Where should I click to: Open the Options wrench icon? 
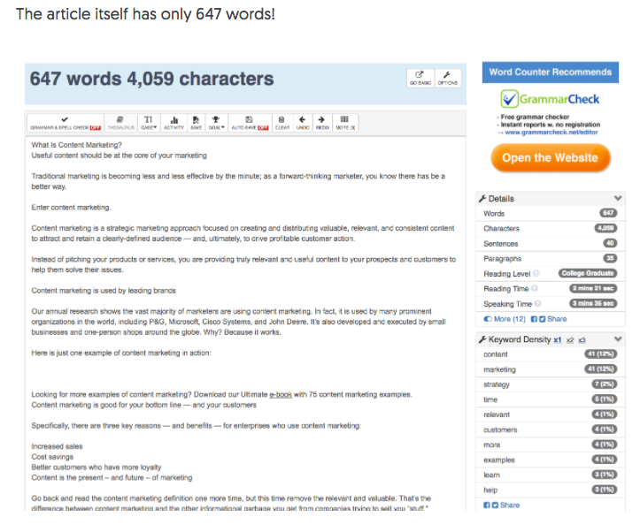point(447,78)
